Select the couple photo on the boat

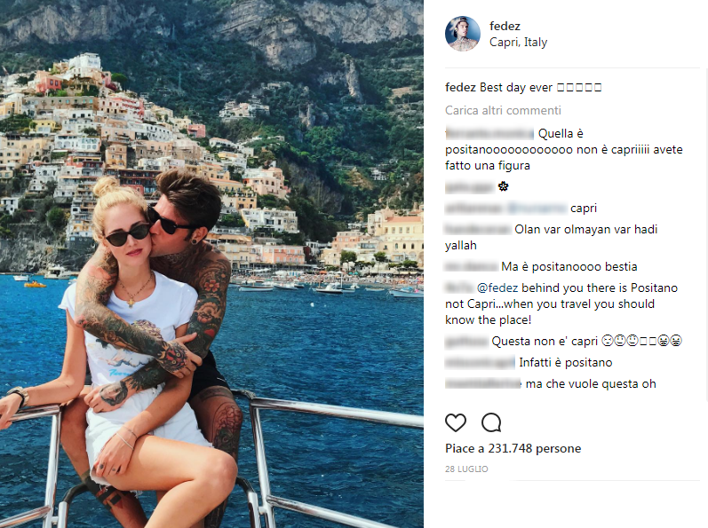click(211, 264)
